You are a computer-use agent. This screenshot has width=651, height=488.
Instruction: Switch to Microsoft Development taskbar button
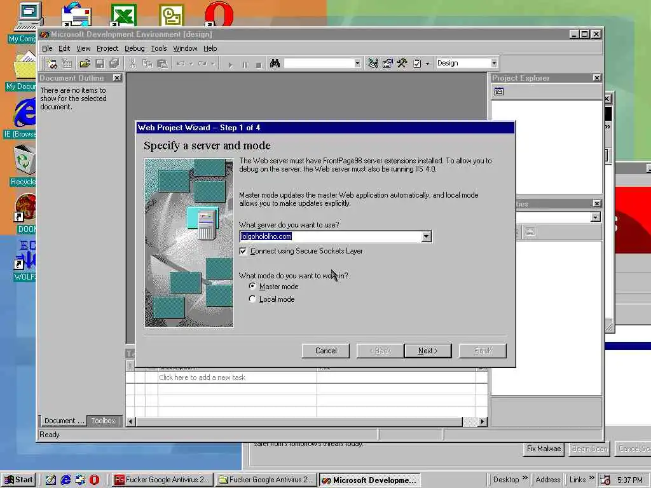(370, 480)
